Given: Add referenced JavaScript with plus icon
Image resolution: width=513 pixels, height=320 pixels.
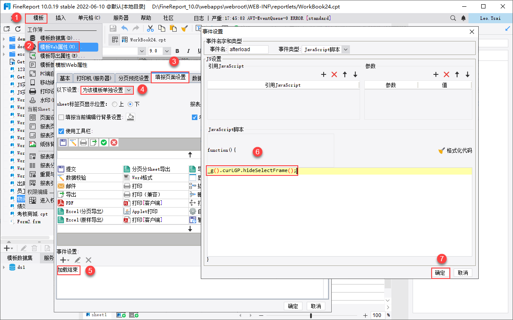Looking at the screenshot, I should coord(324,74).
